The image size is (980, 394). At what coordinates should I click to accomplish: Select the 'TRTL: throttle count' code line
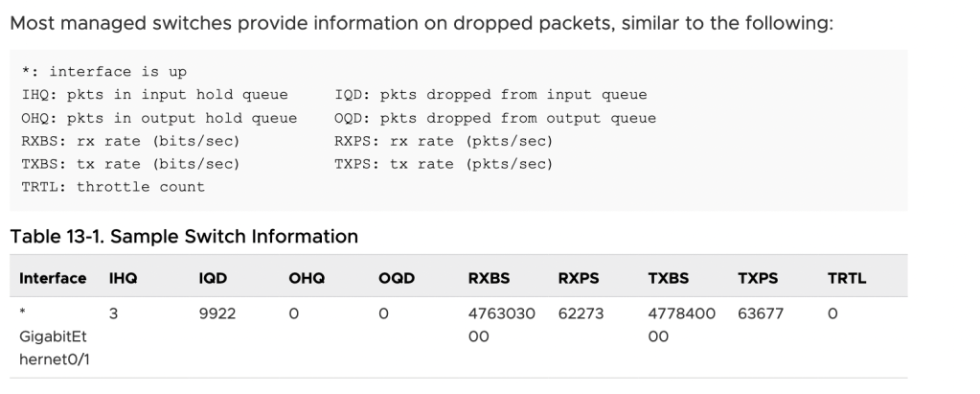(x=113, y=187)
